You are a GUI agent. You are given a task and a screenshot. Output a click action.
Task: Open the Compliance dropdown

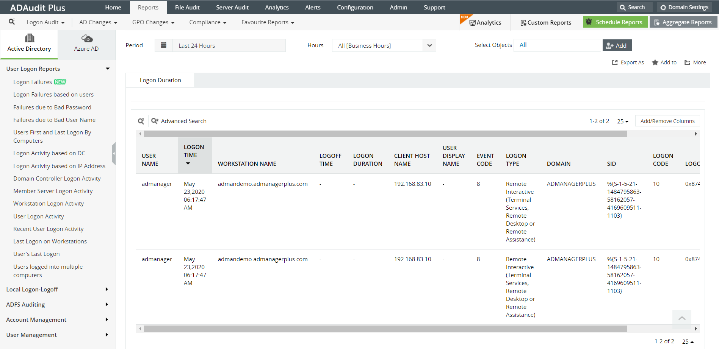coord(208,22)
